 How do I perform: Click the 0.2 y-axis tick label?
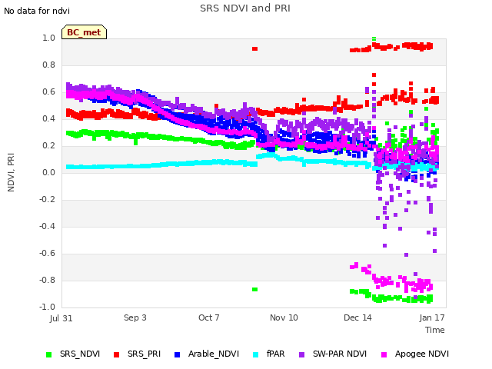point(48,146)
